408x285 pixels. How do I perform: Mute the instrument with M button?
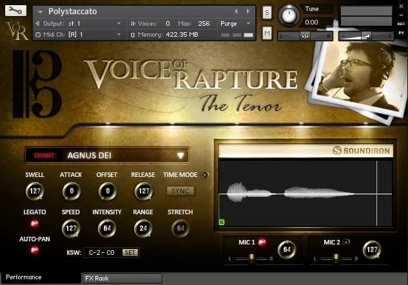(x=267, y=33)
